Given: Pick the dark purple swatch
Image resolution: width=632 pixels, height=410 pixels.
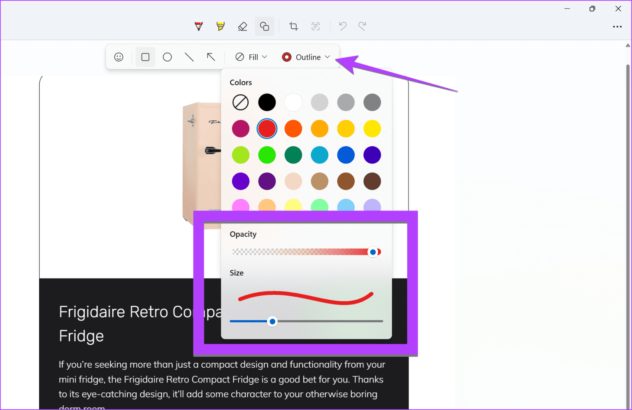Looking at the screenshot, I should (x=267, y=182).
